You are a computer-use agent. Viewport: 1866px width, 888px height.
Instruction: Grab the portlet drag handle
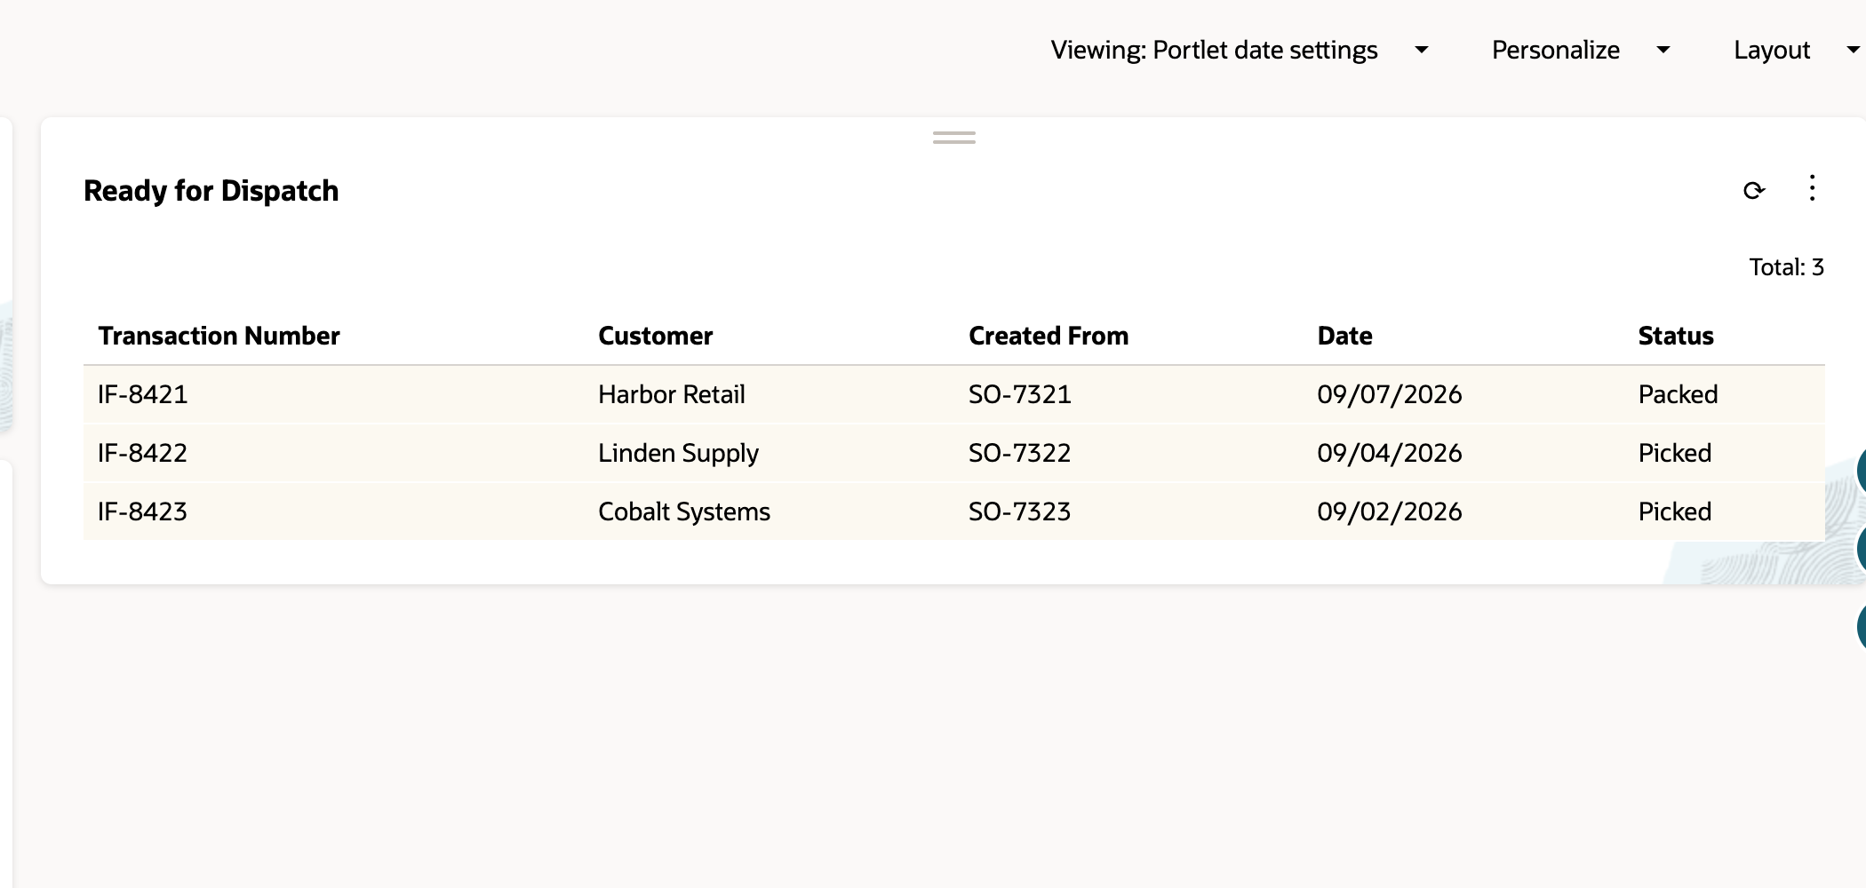point(954,138)
